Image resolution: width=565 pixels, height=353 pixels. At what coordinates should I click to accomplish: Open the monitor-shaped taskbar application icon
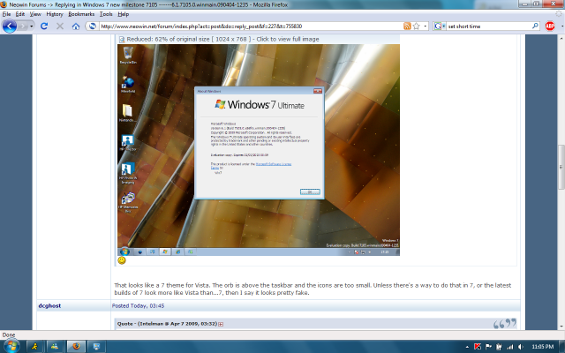96,347
